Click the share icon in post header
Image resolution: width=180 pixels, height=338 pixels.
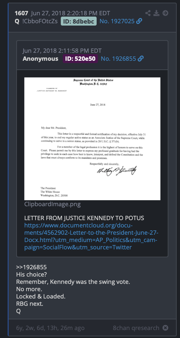tap(148, 13)
